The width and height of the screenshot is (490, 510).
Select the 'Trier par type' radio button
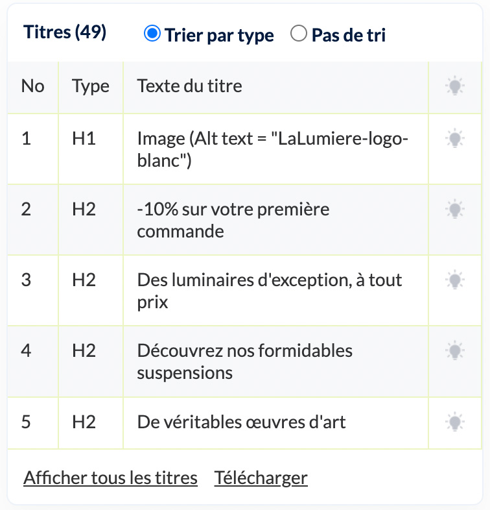[152, 34]
